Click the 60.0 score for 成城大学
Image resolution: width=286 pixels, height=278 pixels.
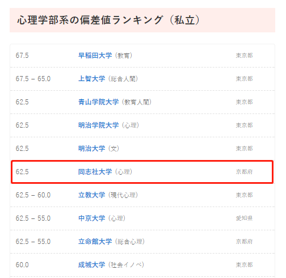22,265
